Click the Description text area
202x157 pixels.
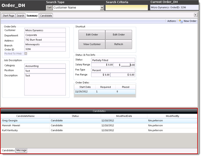pyautogui.click(x=45, y=84)
